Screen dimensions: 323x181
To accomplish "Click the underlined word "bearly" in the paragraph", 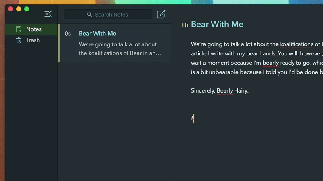I will pos(270,63).
